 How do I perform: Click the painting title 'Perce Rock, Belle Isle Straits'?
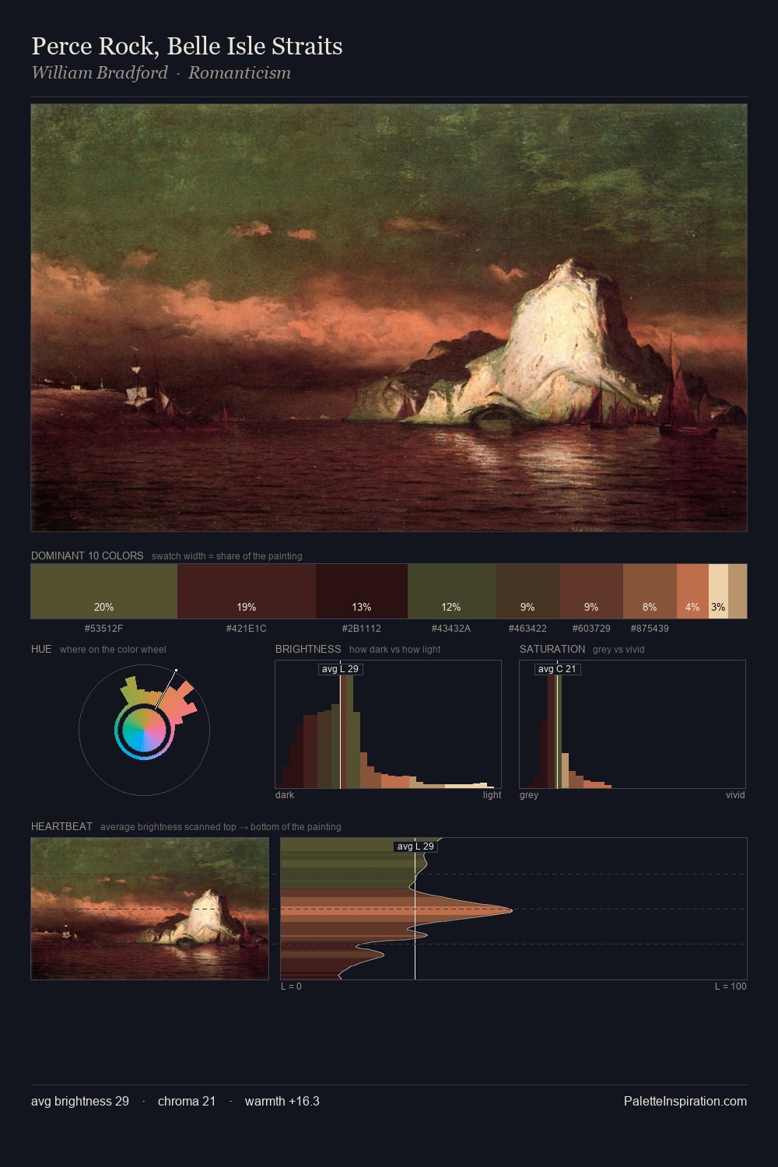187,47
